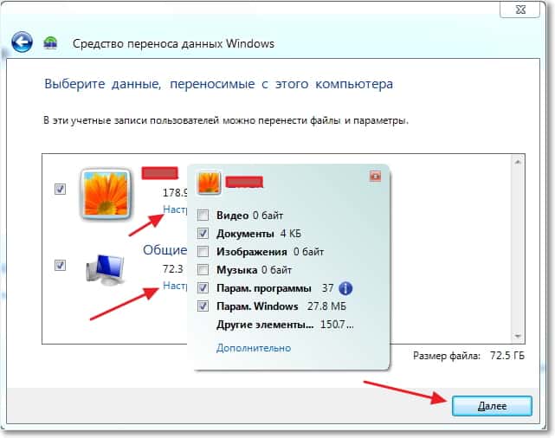Uncheck the Общие элементы account checkbox

pos(60,265)
